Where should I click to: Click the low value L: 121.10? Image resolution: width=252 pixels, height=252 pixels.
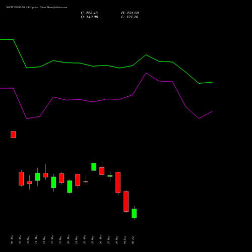tap(130, 17)
